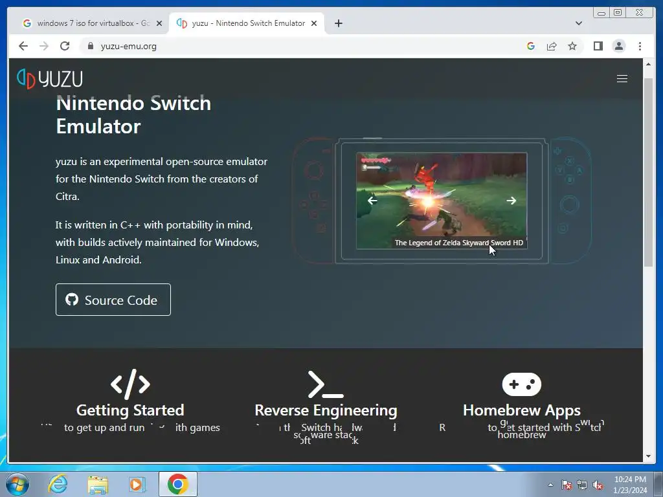
Task: Open the Source Code GitHub button
Action: point(113,300)
